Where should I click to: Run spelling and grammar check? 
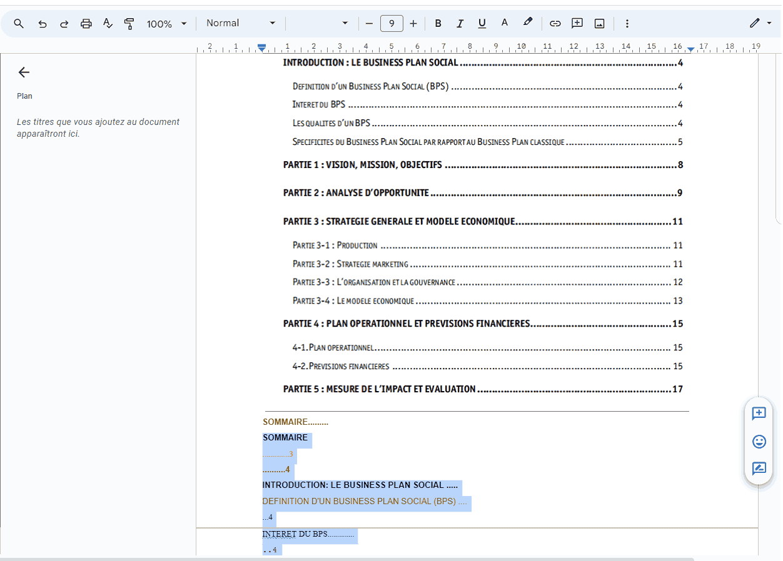[x=108, y=24]
